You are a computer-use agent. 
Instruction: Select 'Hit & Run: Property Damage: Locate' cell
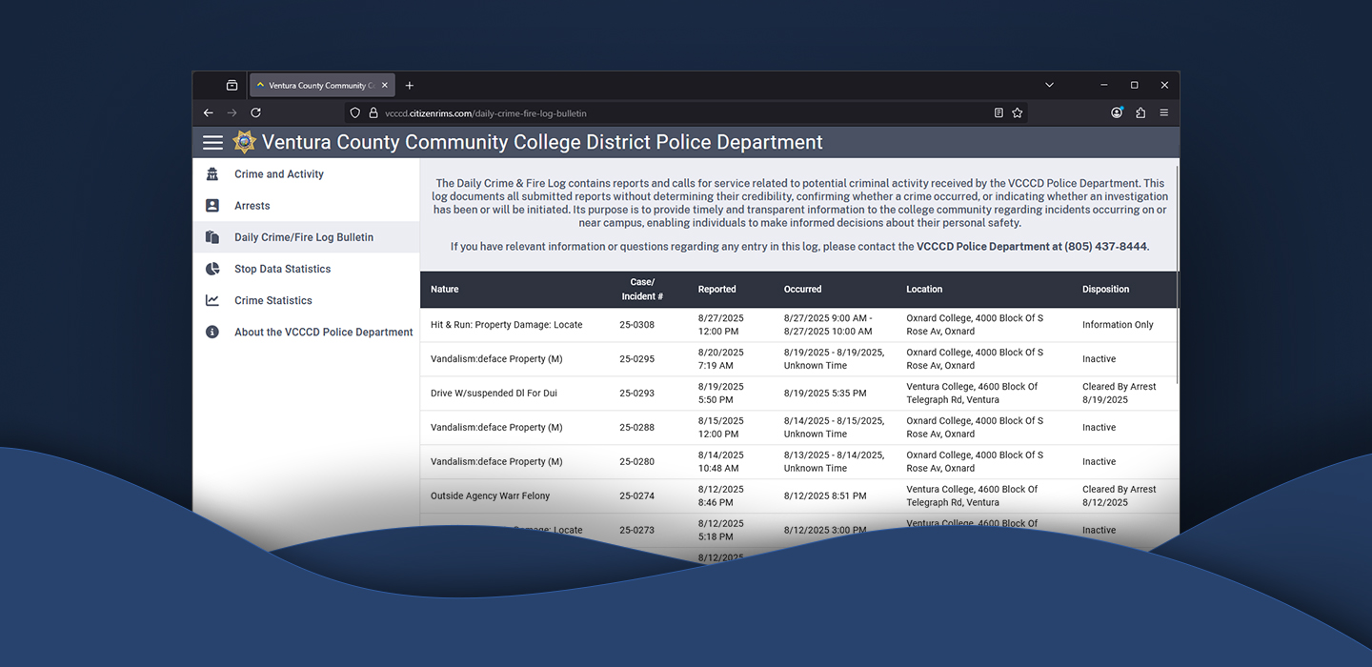(507, 325)
